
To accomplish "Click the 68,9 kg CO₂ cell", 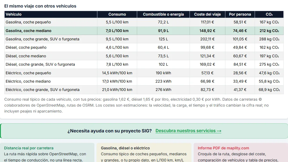I will (269, 90).
